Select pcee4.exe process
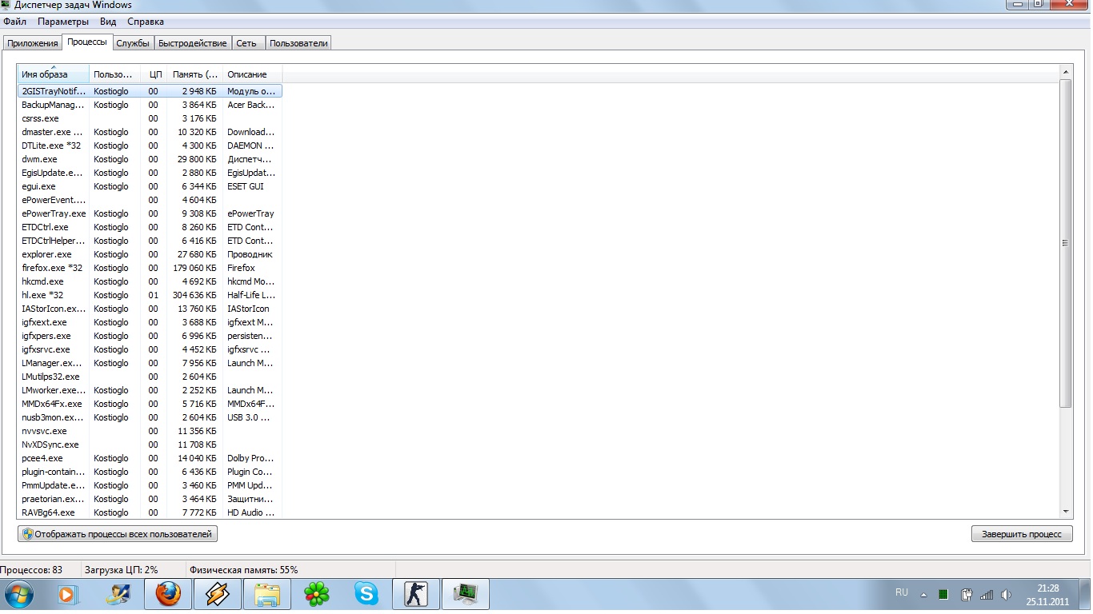This screenshot has height=614, width=1093. (x=150, y=458)
